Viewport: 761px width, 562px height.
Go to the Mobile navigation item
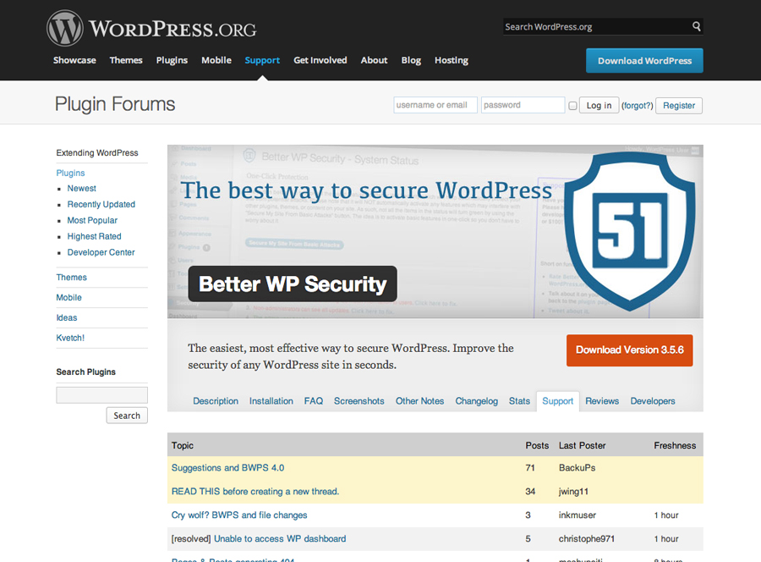216,60
